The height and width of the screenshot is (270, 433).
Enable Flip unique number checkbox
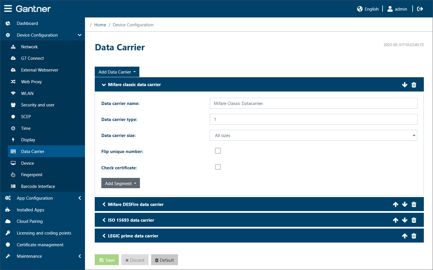click(218, 151)
